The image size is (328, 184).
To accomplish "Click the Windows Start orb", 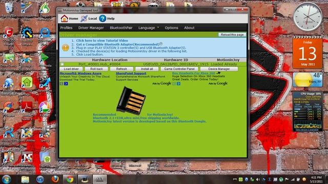I will pyautogui.click(x=6, y=179).
